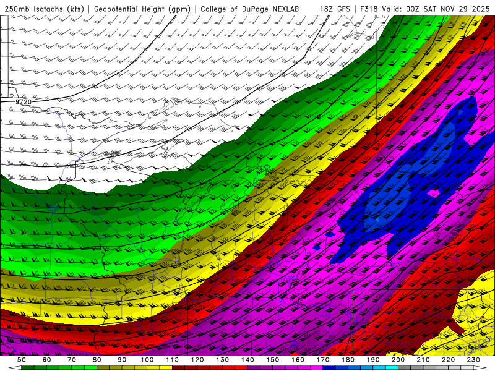
Task: Click the '120' knots legend value
Action: [x=197, y=360]
